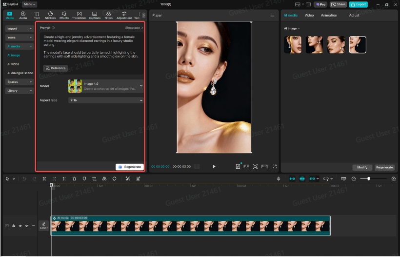This screenshot has height=257, width=400.
Task: Select the fourth AI image thumbnail
Action: click(x=358, y=45)
